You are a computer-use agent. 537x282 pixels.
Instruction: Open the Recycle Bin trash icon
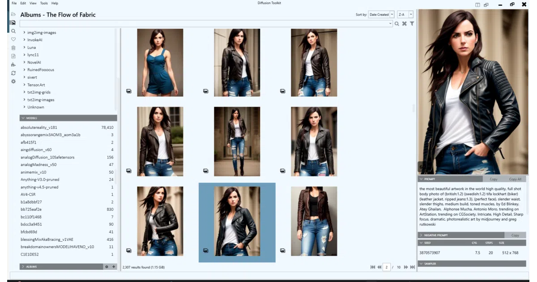point(13,48)
